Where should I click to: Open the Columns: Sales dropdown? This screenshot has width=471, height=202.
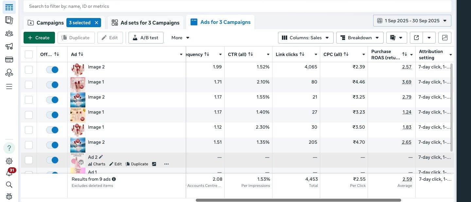pos(305,37)
